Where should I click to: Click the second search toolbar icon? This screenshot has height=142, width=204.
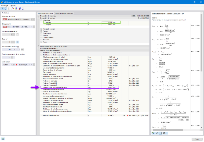point(6,9)
